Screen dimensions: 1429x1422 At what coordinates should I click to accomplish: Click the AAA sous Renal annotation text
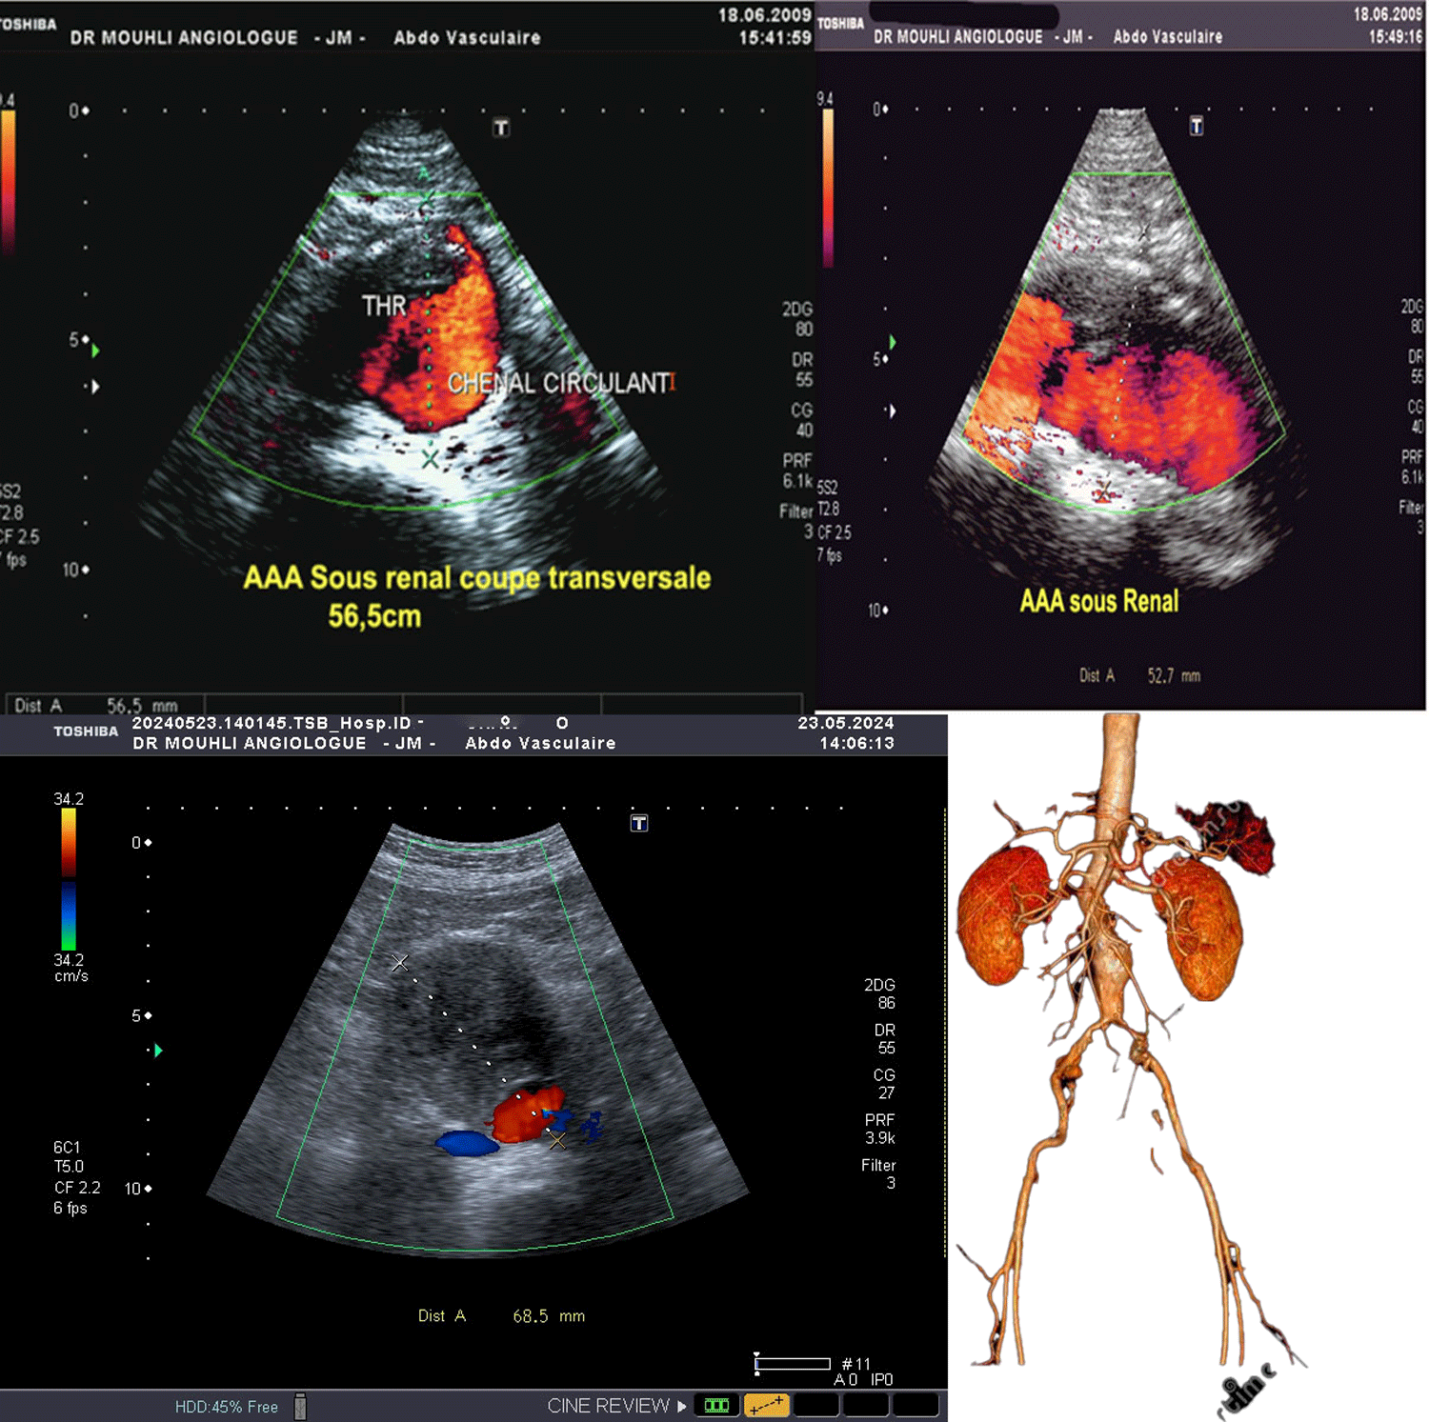[x=1098, y=600]
